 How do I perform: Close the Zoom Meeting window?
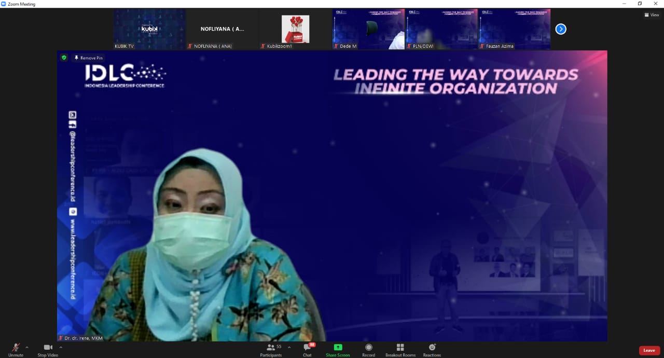[x=656, y=4]
